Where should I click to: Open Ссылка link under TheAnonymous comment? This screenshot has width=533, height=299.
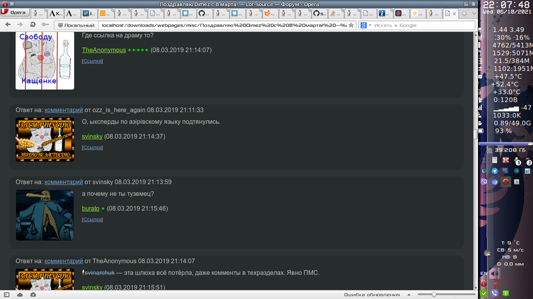[x=92, y=61]
